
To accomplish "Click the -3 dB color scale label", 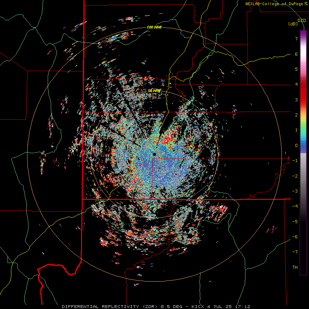I will 295,191.
